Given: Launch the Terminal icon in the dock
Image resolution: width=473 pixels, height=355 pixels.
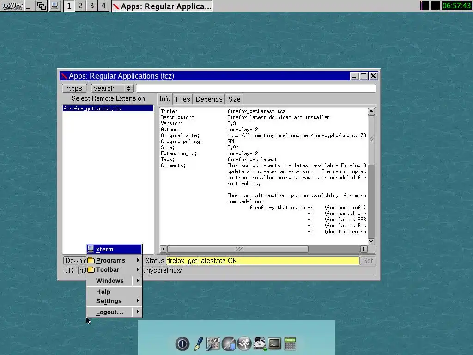Looking at the screenshot, I should pos(274,343).
